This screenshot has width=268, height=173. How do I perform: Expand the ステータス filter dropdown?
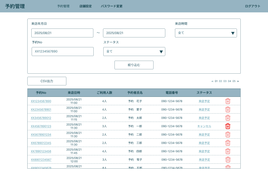134,51
